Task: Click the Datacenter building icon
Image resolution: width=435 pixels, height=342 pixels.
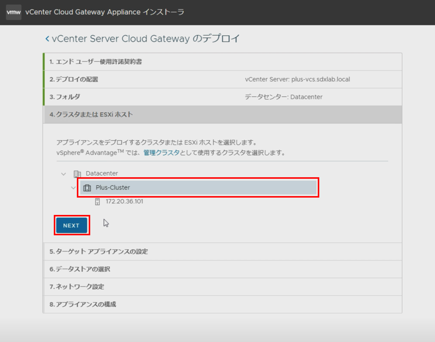Action: tap(77, 174)
